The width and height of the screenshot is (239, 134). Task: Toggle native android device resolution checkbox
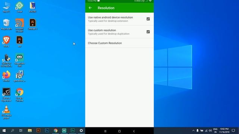[x=148, y=19]
